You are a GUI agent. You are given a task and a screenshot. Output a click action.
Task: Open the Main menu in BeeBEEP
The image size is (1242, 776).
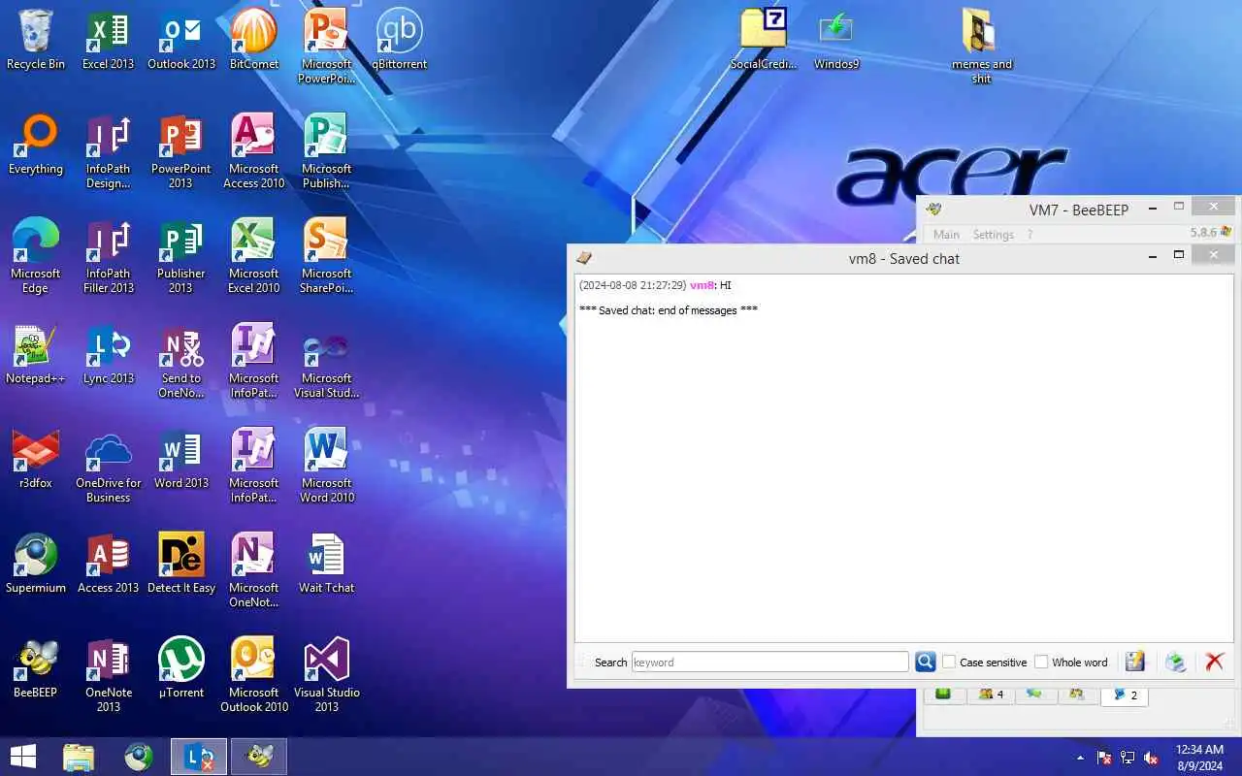[x=946, y=234]
